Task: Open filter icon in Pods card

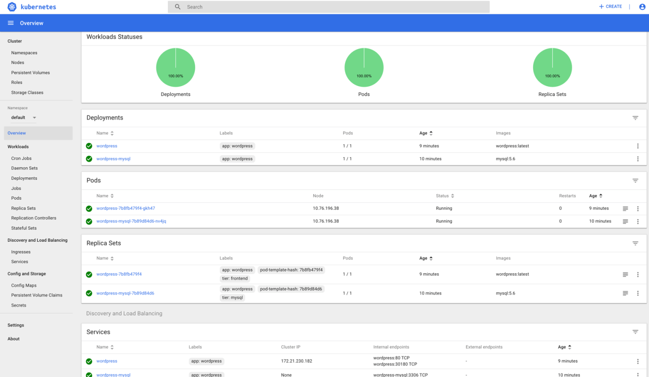Action: coord(635,181)
